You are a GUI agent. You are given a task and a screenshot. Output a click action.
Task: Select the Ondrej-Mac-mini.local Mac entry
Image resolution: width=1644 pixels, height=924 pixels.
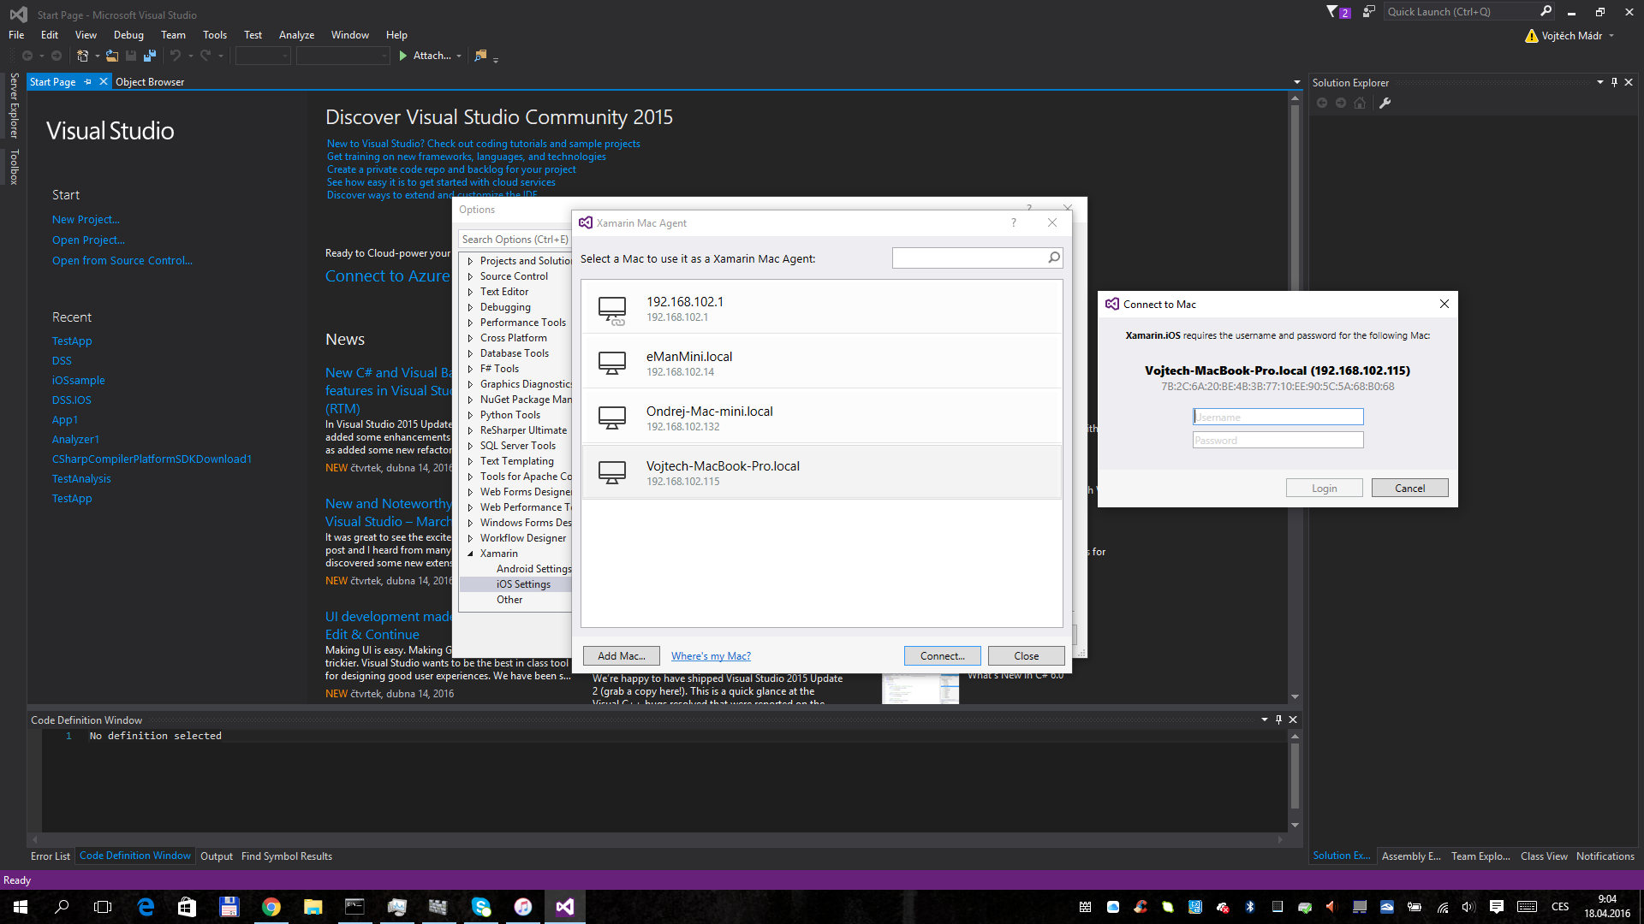821,418
